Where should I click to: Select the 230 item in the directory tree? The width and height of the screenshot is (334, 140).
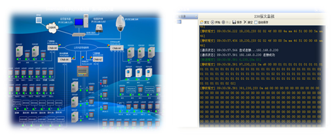[x=179, y=22]
